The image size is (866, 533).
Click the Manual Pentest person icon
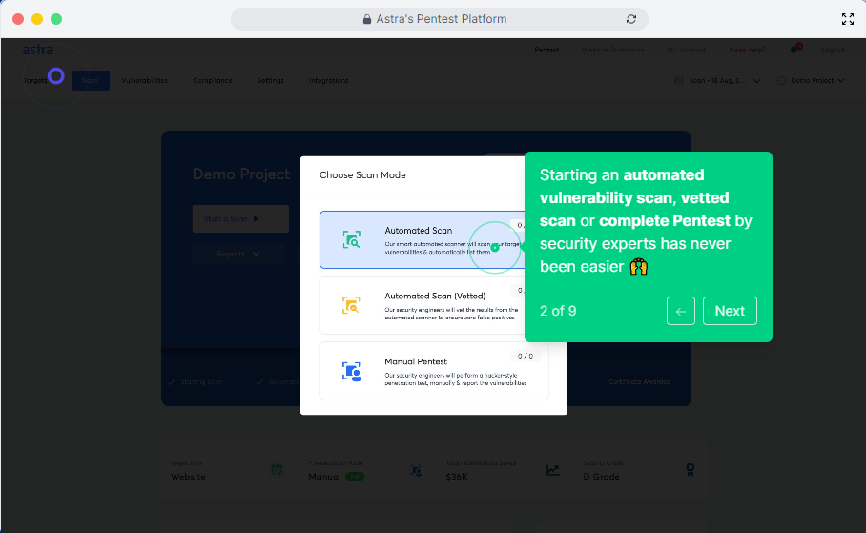point(351,371)
